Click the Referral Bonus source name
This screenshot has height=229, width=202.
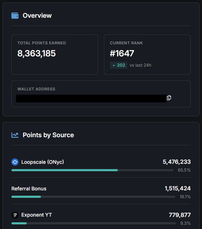click(x=29, y=189)
